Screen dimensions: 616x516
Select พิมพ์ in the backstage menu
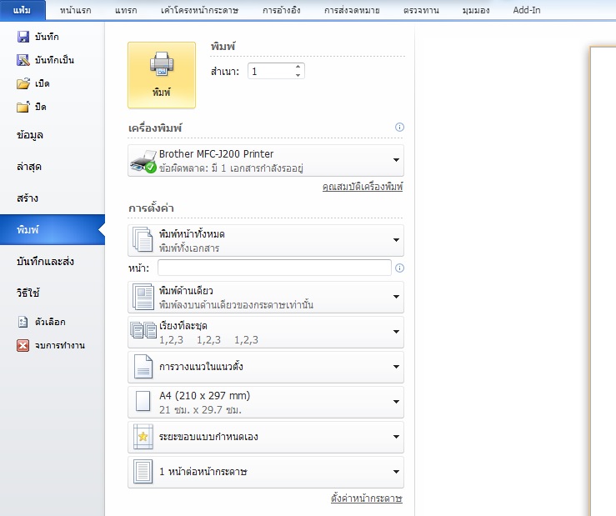click(53, 230)
